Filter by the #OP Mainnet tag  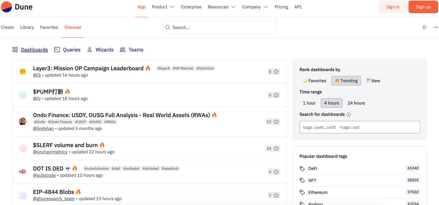(183, 68)
